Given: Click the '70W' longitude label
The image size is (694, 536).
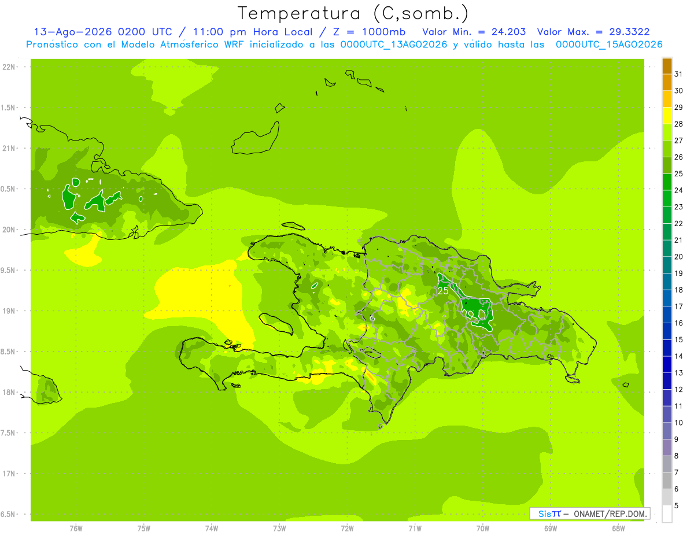Looking at the screenshot, I should coord(483,528).
